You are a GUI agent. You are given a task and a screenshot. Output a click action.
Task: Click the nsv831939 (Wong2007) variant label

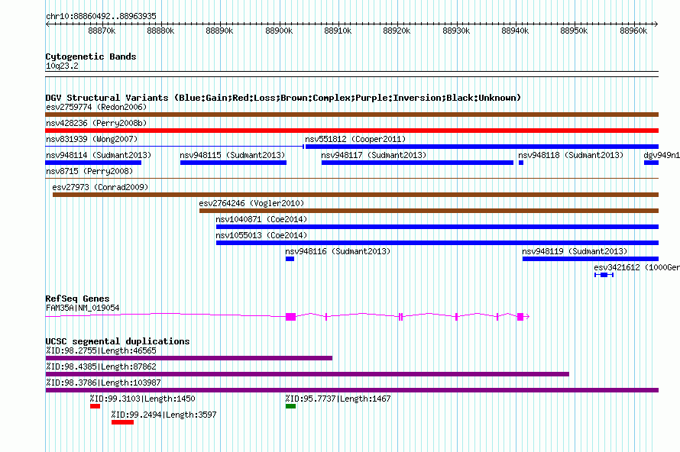pyautogui.click(x=92, y=139)
